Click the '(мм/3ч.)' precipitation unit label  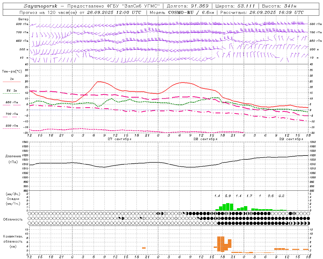(13, 194)
